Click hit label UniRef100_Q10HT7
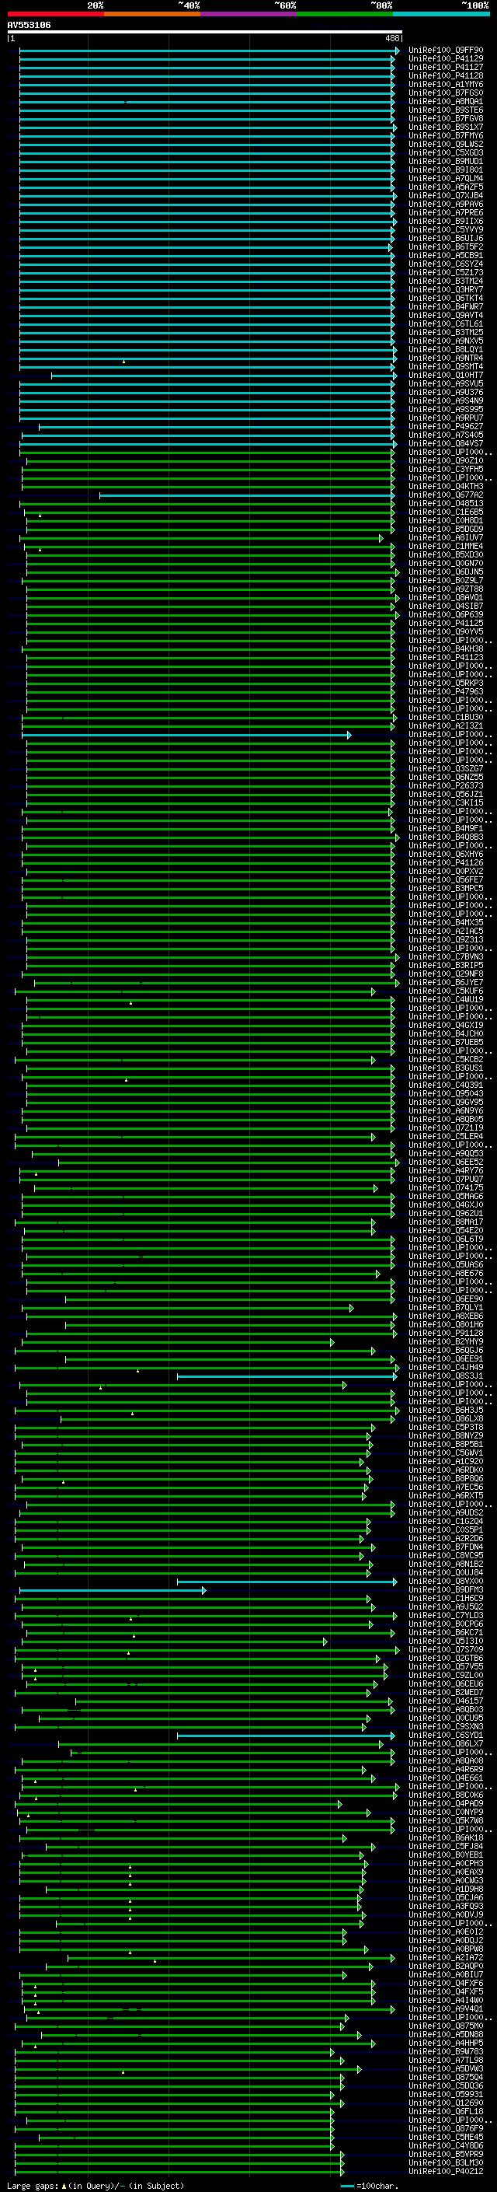The image size is (497, 2192). click(x=446, y=376)
